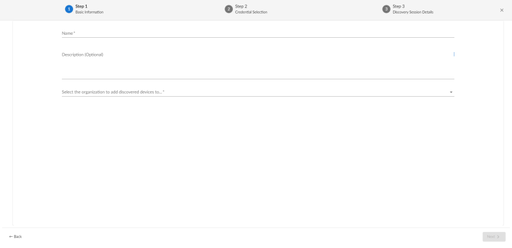Click the bottom underline of the Description box
The height and width of the screenshot is (248, 512).
(258, 79)
